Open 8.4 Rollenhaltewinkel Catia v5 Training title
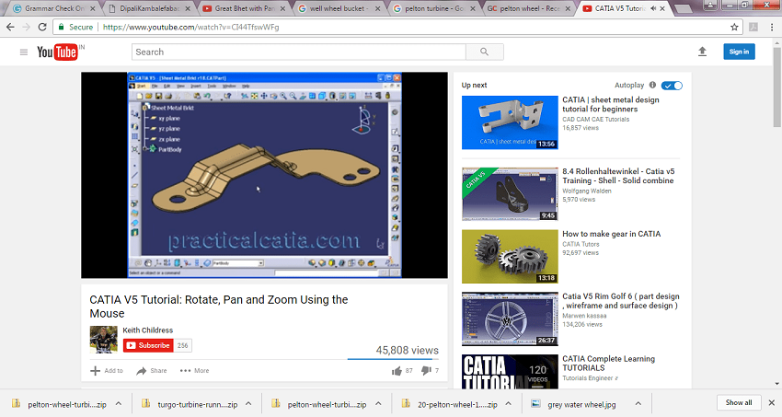The width and height of the screenshot is (782, 417). tap(618, 176)
